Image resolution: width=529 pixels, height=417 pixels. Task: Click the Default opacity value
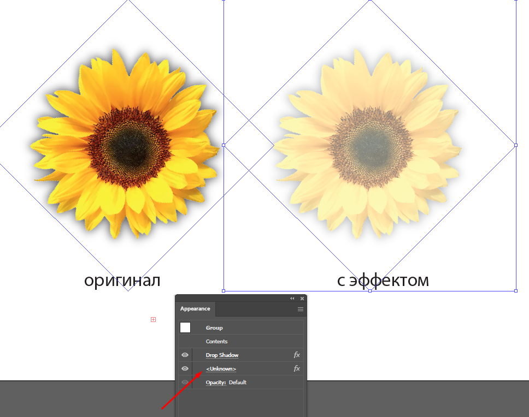click(x=238, y=382)
